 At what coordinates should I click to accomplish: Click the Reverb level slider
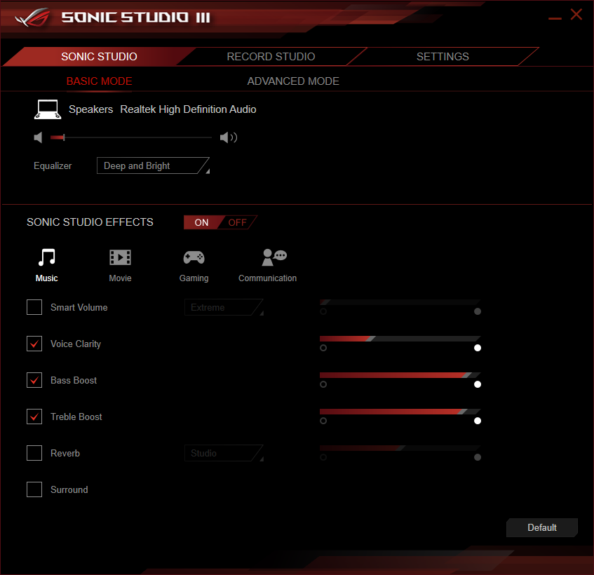tap(400, 448)
